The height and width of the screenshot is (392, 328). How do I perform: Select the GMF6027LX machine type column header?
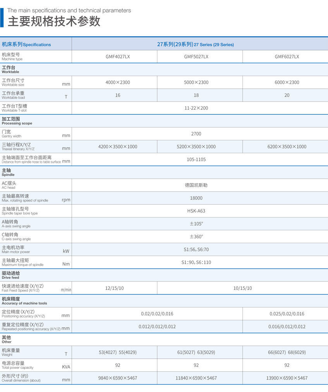pos(287,56)
